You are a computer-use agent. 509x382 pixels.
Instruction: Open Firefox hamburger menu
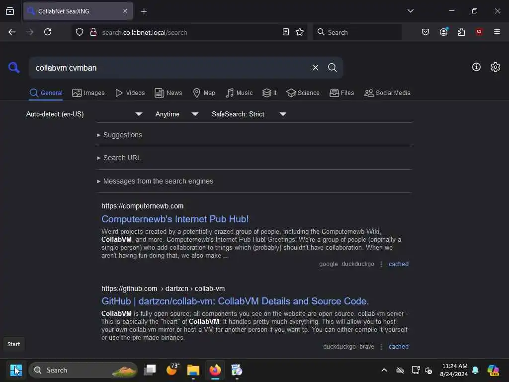(497, 32)
